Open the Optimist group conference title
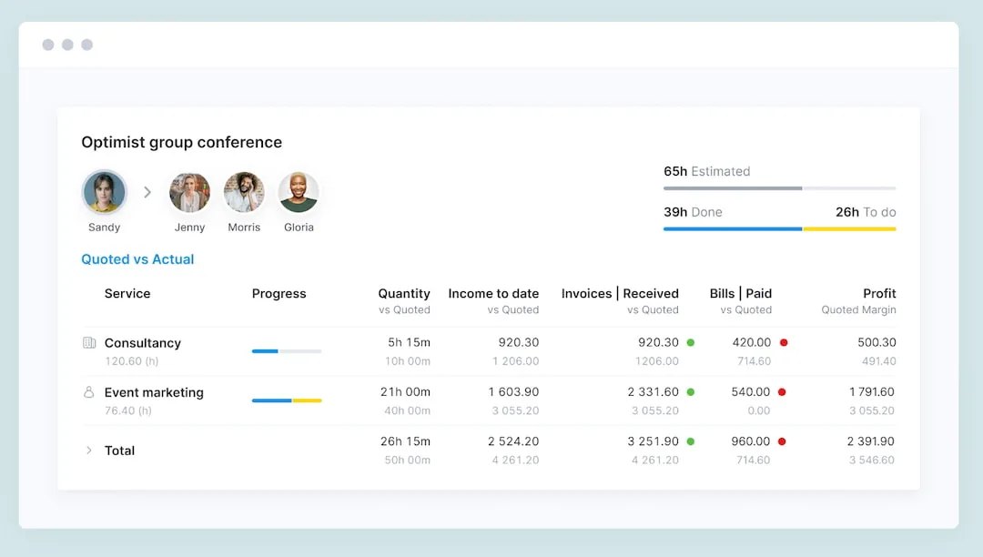The image size is (983, 557). (181, 142)
